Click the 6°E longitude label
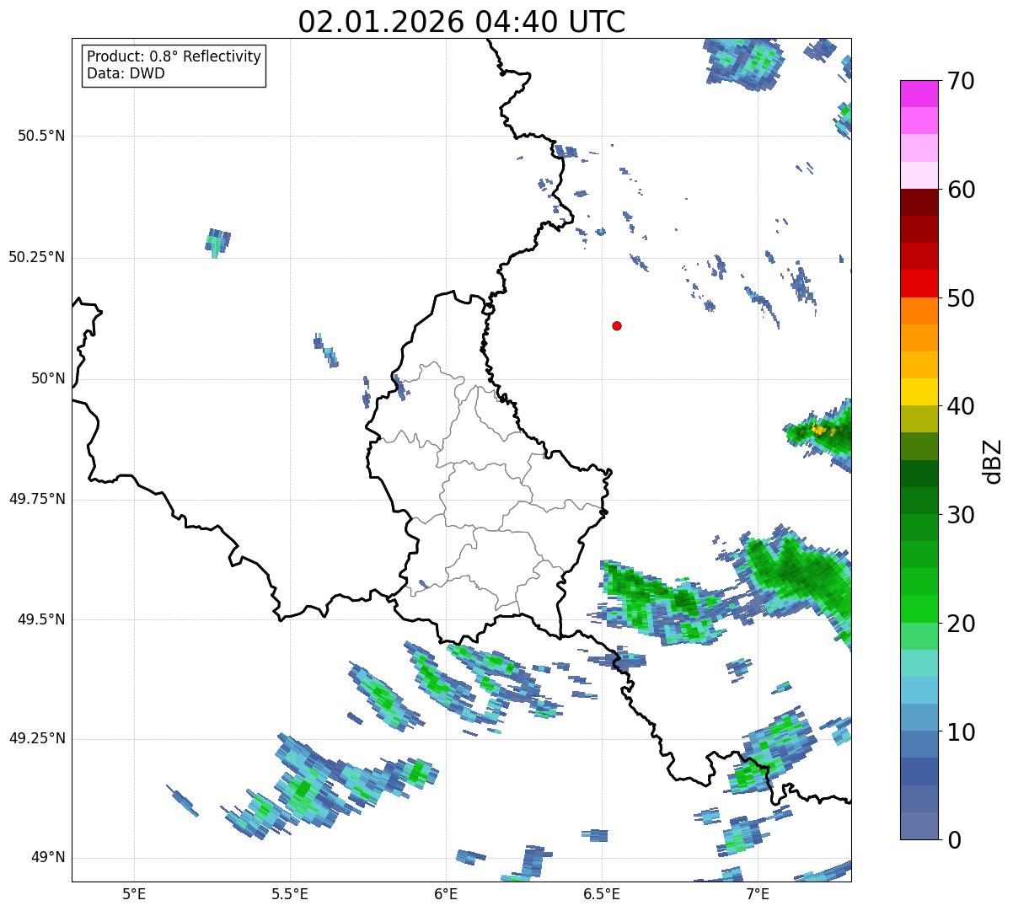 (x=446, y=893)
